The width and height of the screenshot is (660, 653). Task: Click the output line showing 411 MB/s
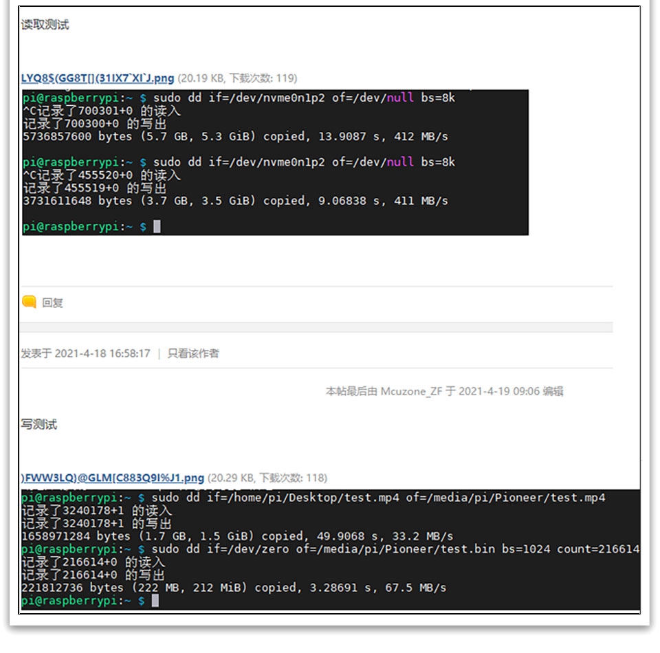(235, 201)
